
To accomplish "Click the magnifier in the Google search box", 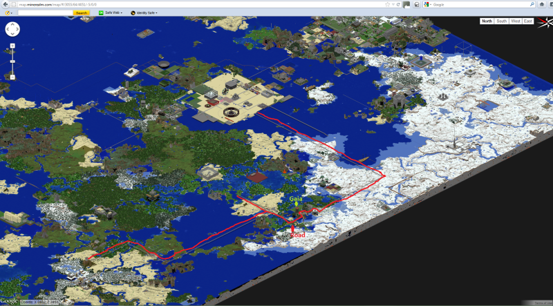I will tap(532, 5).
